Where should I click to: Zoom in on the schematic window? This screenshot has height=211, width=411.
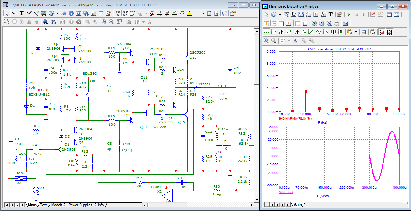pos(104,22)
